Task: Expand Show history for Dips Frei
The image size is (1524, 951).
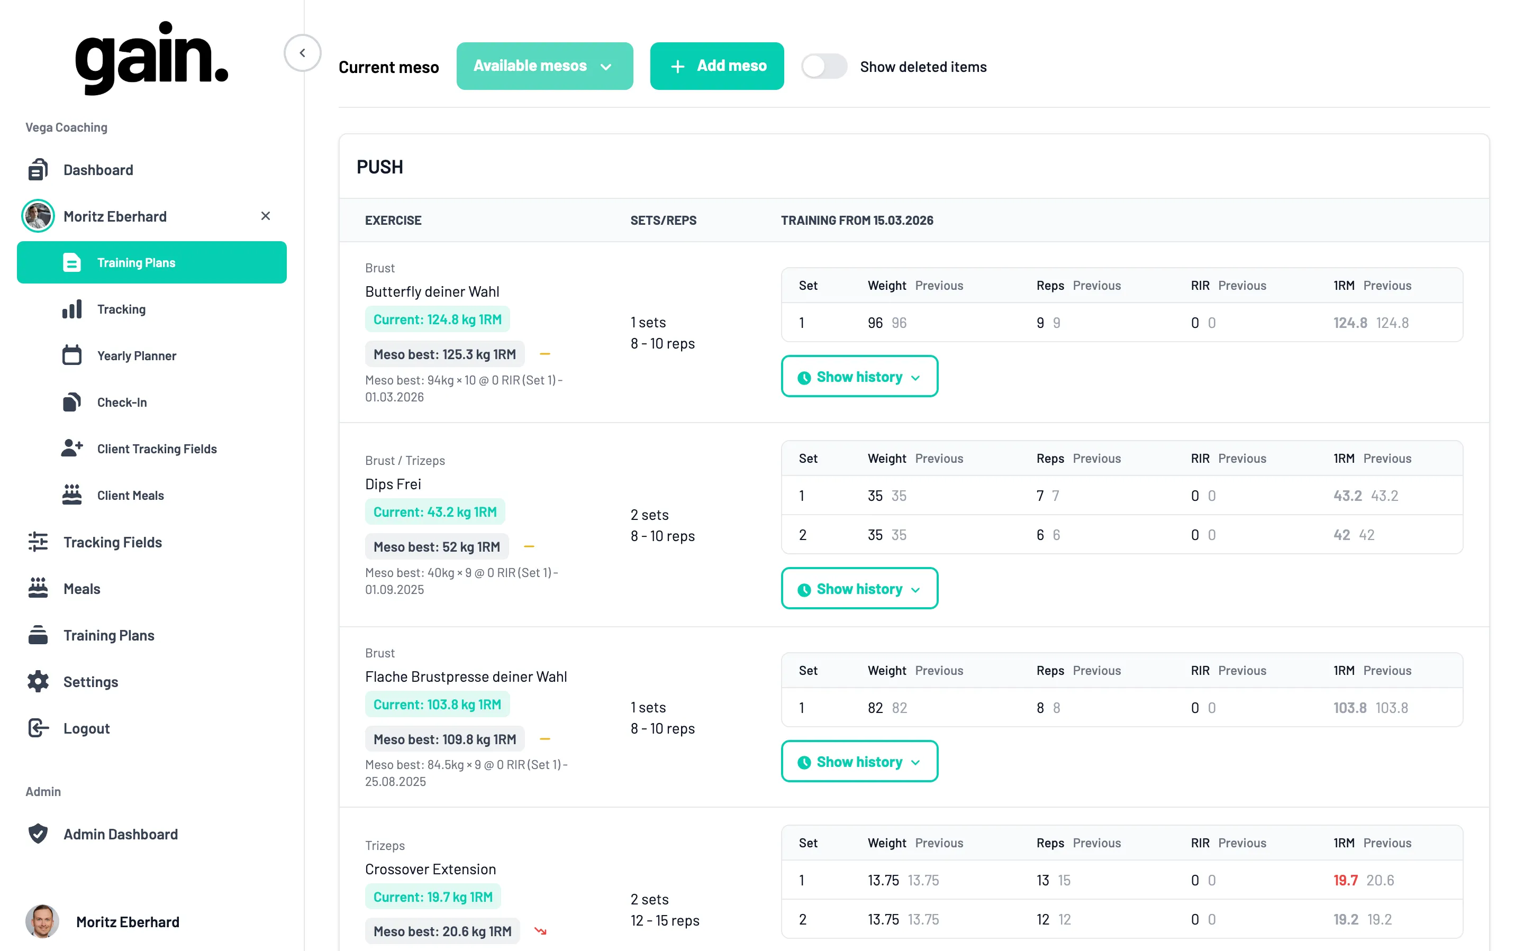Action: click(859, 589)
